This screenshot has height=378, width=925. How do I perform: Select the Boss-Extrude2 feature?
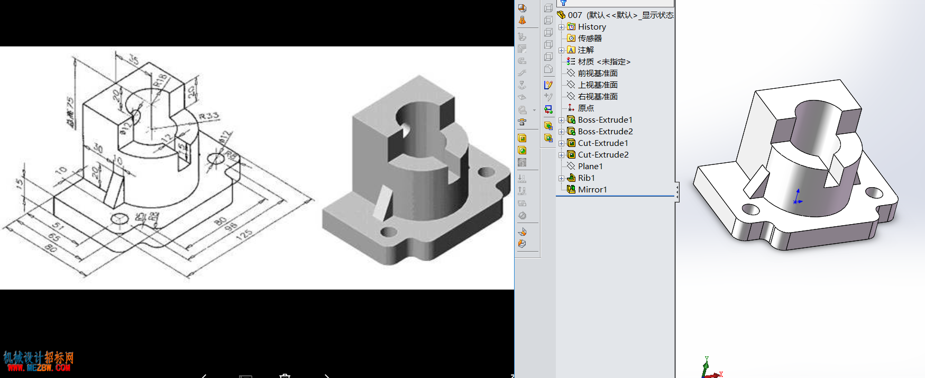pyautogui.click(x=600, y=132)
